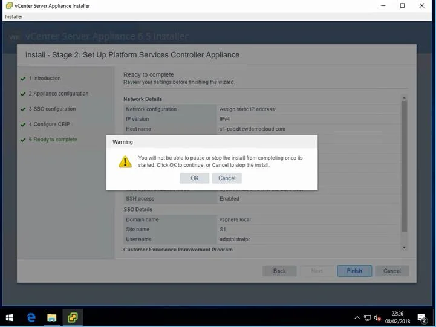Click the vsphere.local domain name value
This screenshot has height=327, width=436.
pyautogui.click(x=235, y=219)
